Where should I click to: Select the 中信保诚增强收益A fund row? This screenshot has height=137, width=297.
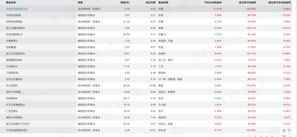[146, 130]
